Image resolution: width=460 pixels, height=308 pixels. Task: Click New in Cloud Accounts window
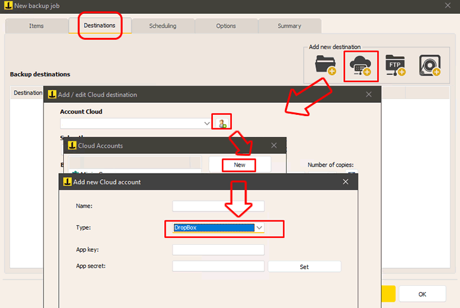click(239, 165)
